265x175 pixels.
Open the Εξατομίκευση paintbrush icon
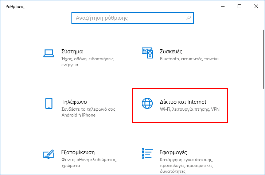(49, 154)
